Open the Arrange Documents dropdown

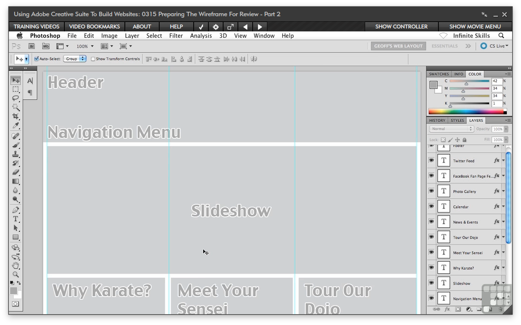coord(107,46)
